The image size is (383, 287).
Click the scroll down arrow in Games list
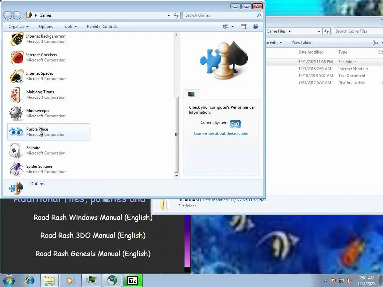point(176,176)
